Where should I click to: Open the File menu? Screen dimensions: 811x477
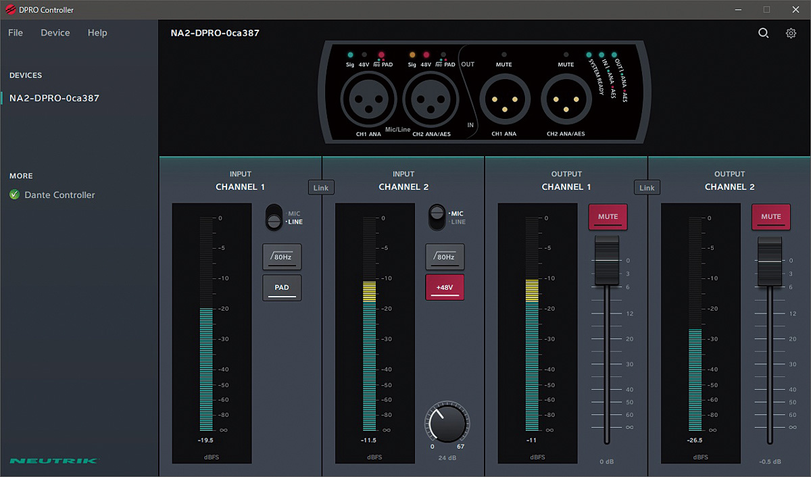(16, 32)
